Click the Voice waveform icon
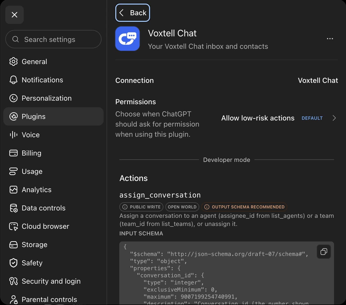The image size is (346, 305). pos(13,135)
